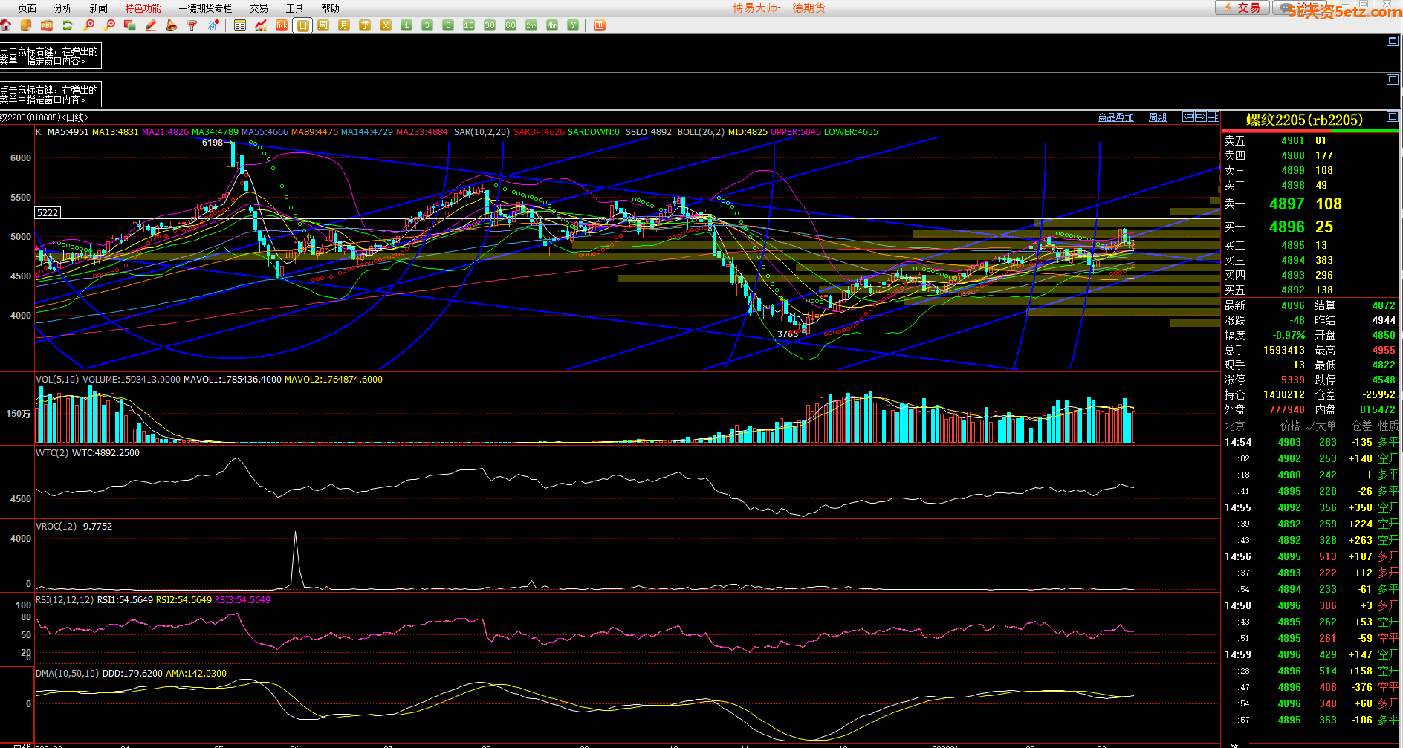Switch to monthly (月) K-line period
Image resolution: width=1403 pixels, height=748 pixels.
point(344,25)
